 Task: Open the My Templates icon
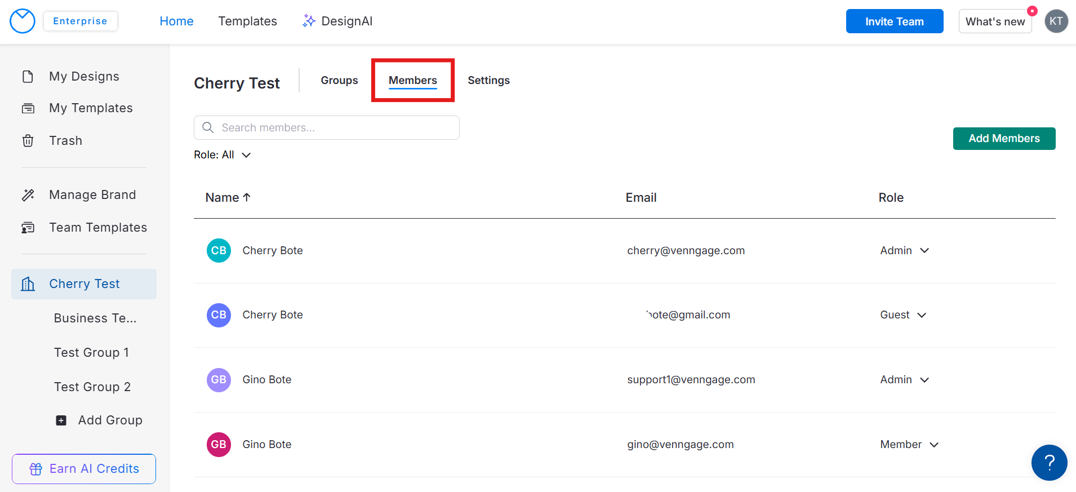click(28, 108)
